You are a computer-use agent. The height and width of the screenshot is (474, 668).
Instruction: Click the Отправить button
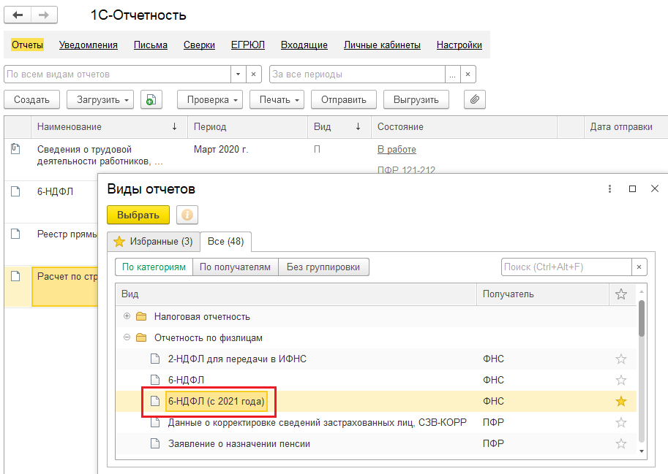tap(343, 99)
